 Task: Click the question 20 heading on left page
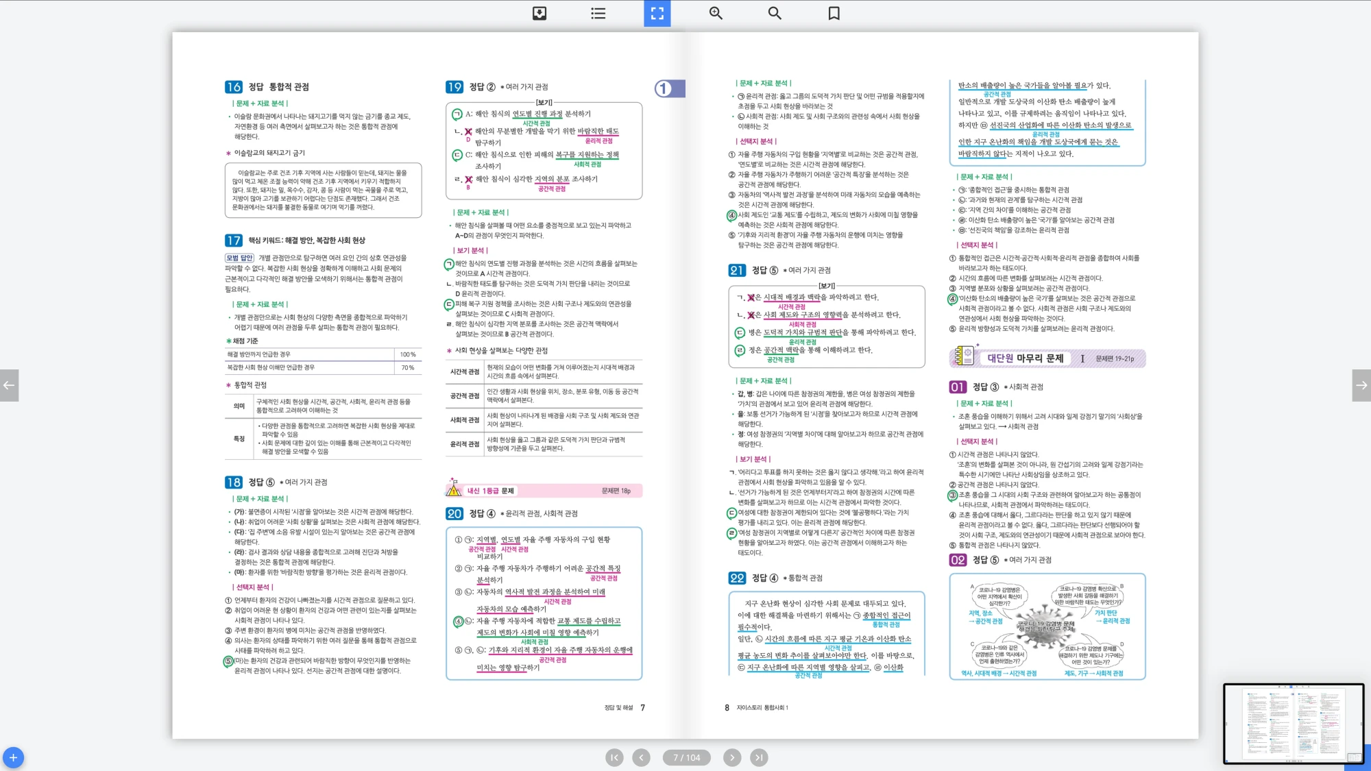[x=454, y=513]
